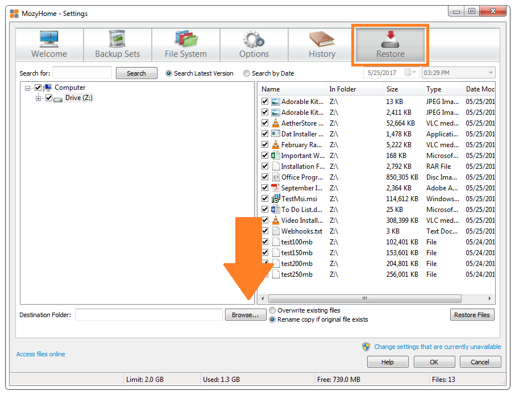Click the Restore Files button

click(x=472, y=314)
